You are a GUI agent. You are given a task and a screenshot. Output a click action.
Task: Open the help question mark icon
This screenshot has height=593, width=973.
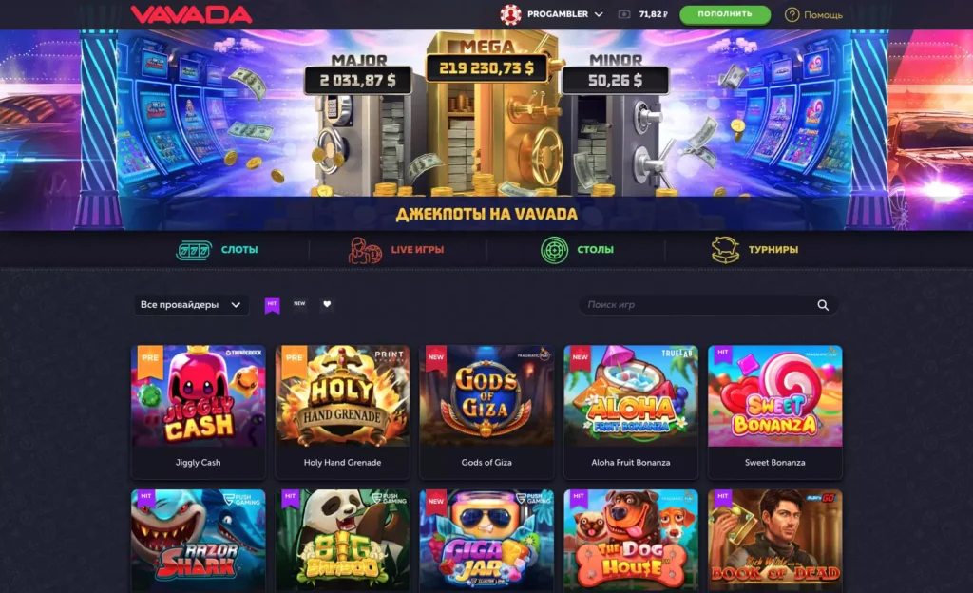[792, 14]
